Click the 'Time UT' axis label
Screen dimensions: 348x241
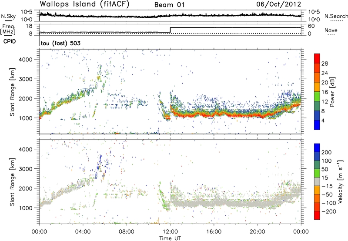pos(170,238)
